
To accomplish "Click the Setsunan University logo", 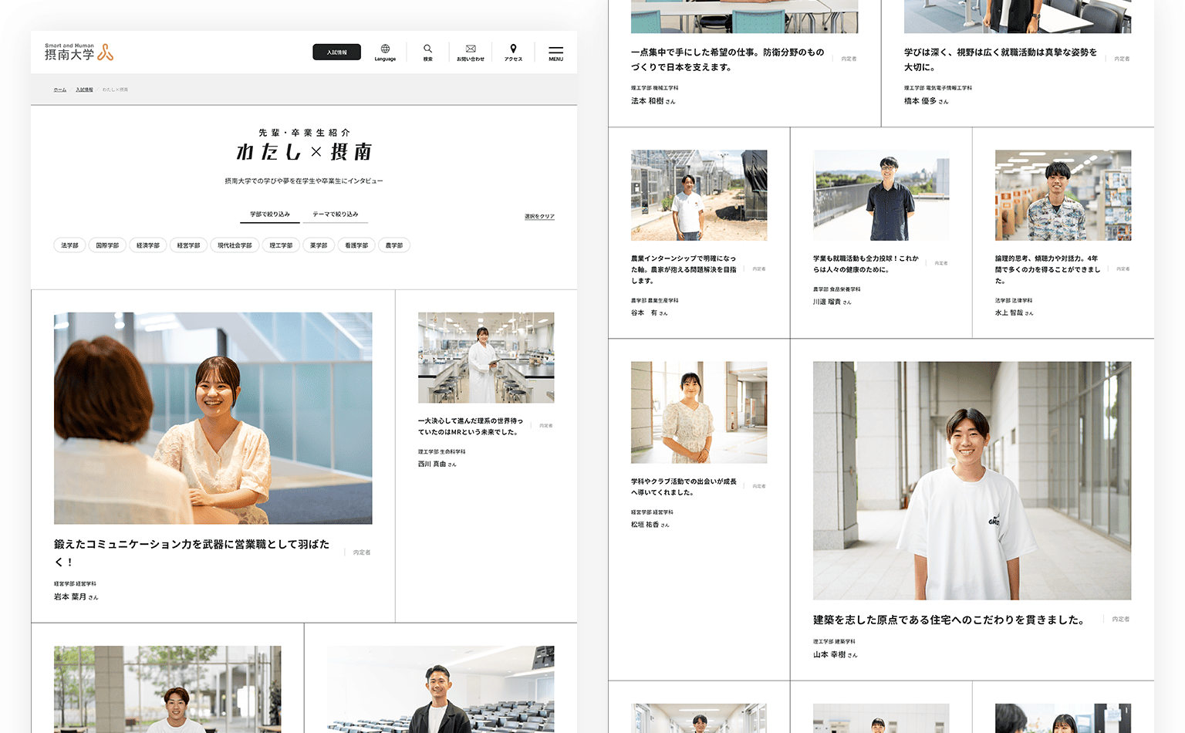I will (x=79, y=52).
